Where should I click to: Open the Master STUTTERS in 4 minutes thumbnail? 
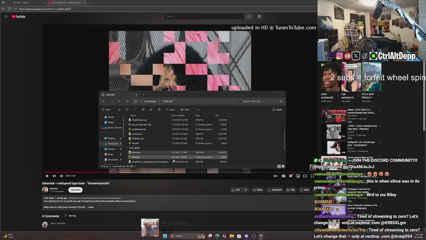(x=333, y=115)
